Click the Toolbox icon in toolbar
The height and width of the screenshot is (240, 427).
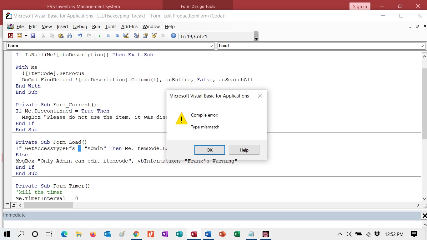pyautogui.click(x=163, y=36)
